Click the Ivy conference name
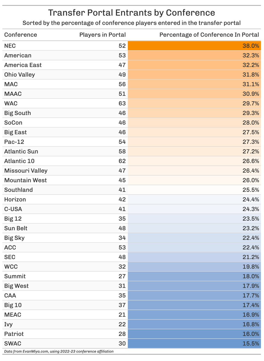 [8, 324]
